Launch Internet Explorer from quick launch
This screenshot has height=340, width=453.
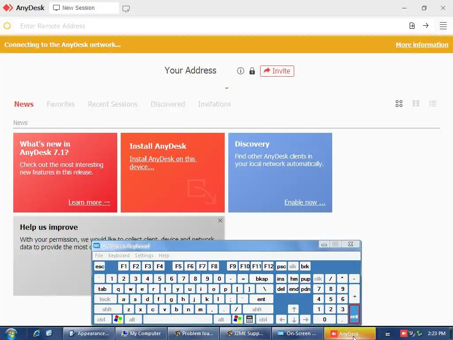[37, 333]
